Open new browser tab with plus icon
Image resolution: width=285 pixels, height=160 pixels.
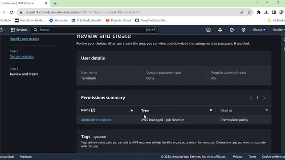pyautogui.click(x=55, y=3)
